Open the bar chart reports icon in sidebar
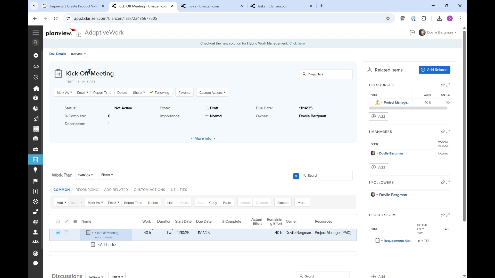 click(36, 119)
